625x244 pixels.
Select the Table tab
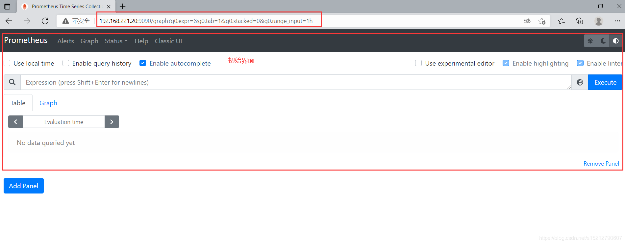(18, 103)
